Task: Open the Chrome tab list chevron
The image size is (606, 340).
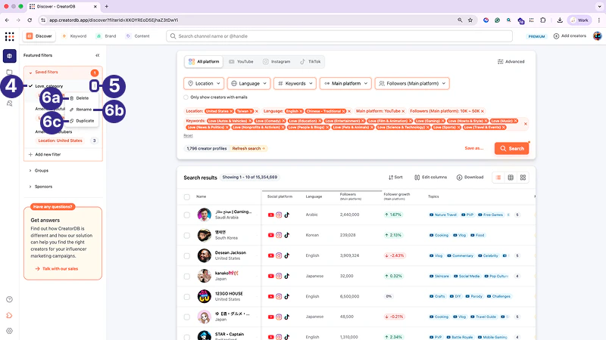Action: pos(599,7)
